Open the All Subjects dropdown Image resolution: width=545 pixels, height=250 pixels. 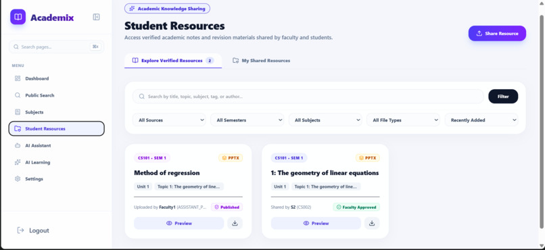[x=325, y=120]
